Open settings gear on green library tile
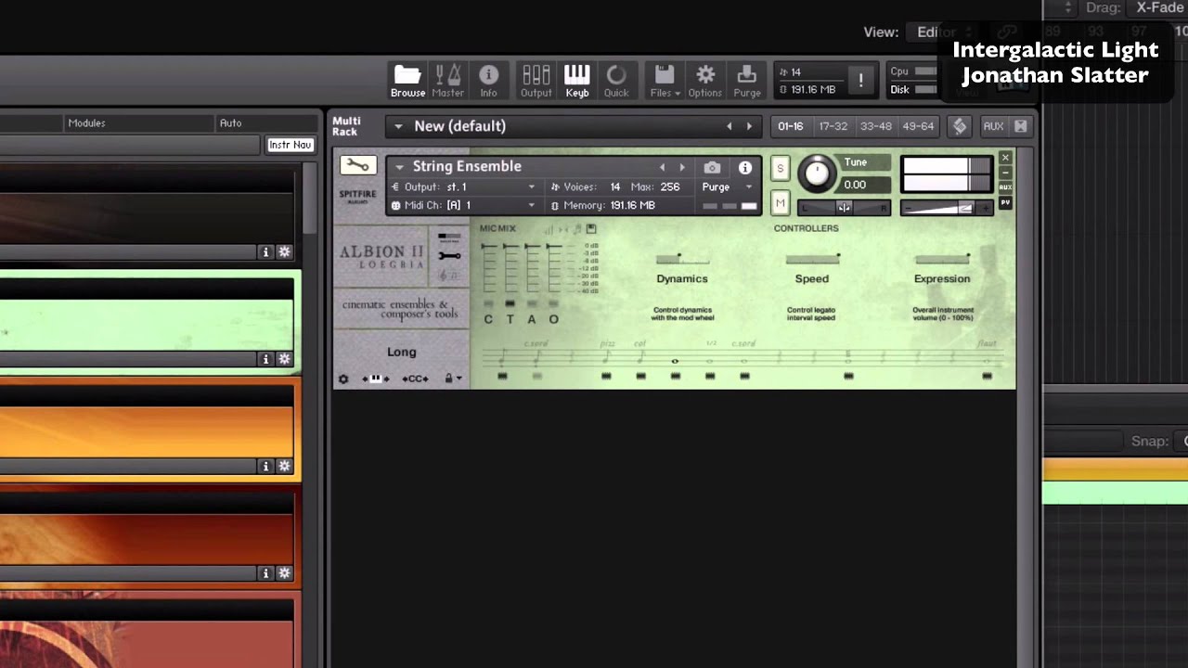The image size is (1188, 668). point(285,359)
